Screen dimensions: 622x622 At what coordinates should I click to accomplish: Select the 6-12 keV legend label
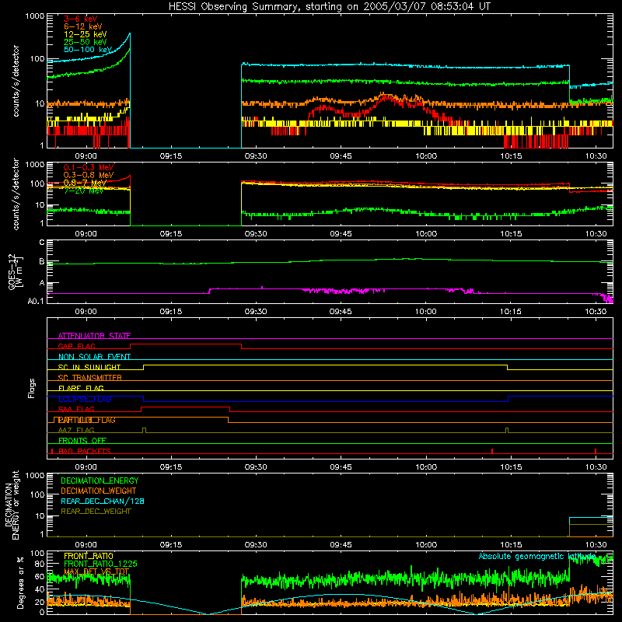tap(83, 26)
